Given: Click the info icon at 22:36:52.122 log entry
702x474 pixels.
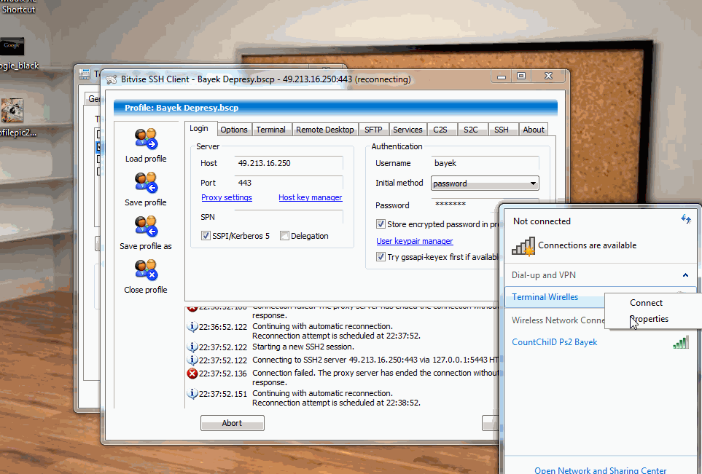Looking at the screenshot, I should click(x=192, y=327).
